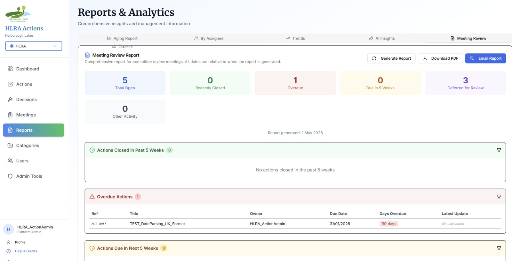Click the Actions checkbox icon in the sidebar
Image resolution: width=512 pixels, height=261 pixels.
[10, 84]
